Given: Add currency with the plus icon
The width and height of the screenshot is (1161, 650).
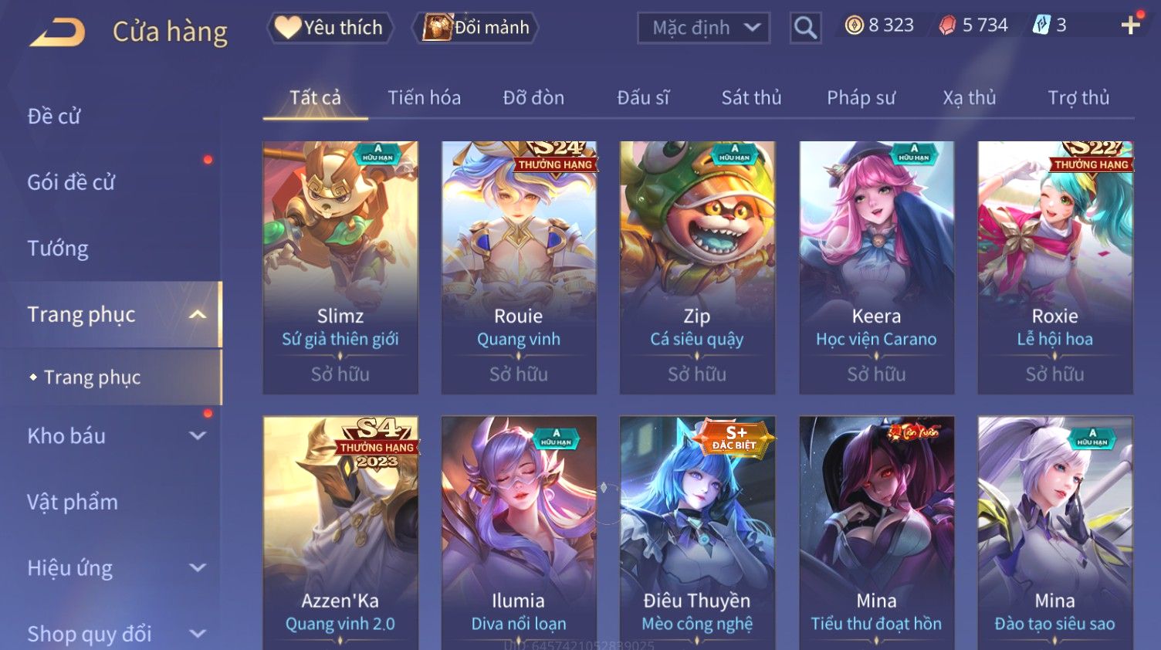Looking at the screenshot, I should (x=1130, y=25).
